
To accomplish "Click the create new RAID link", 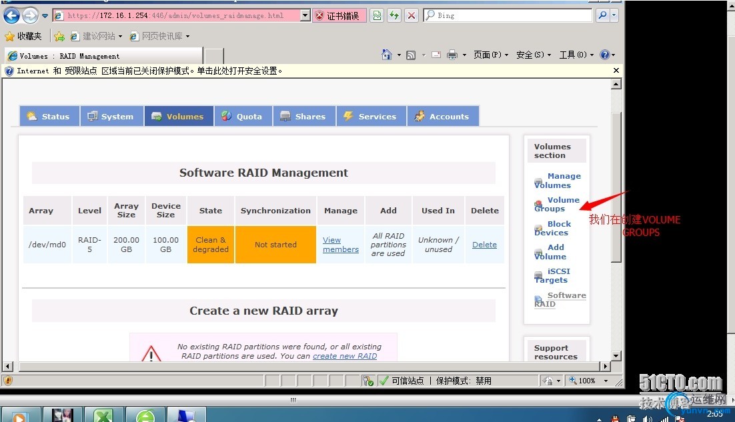I will [x=345, y=356].
